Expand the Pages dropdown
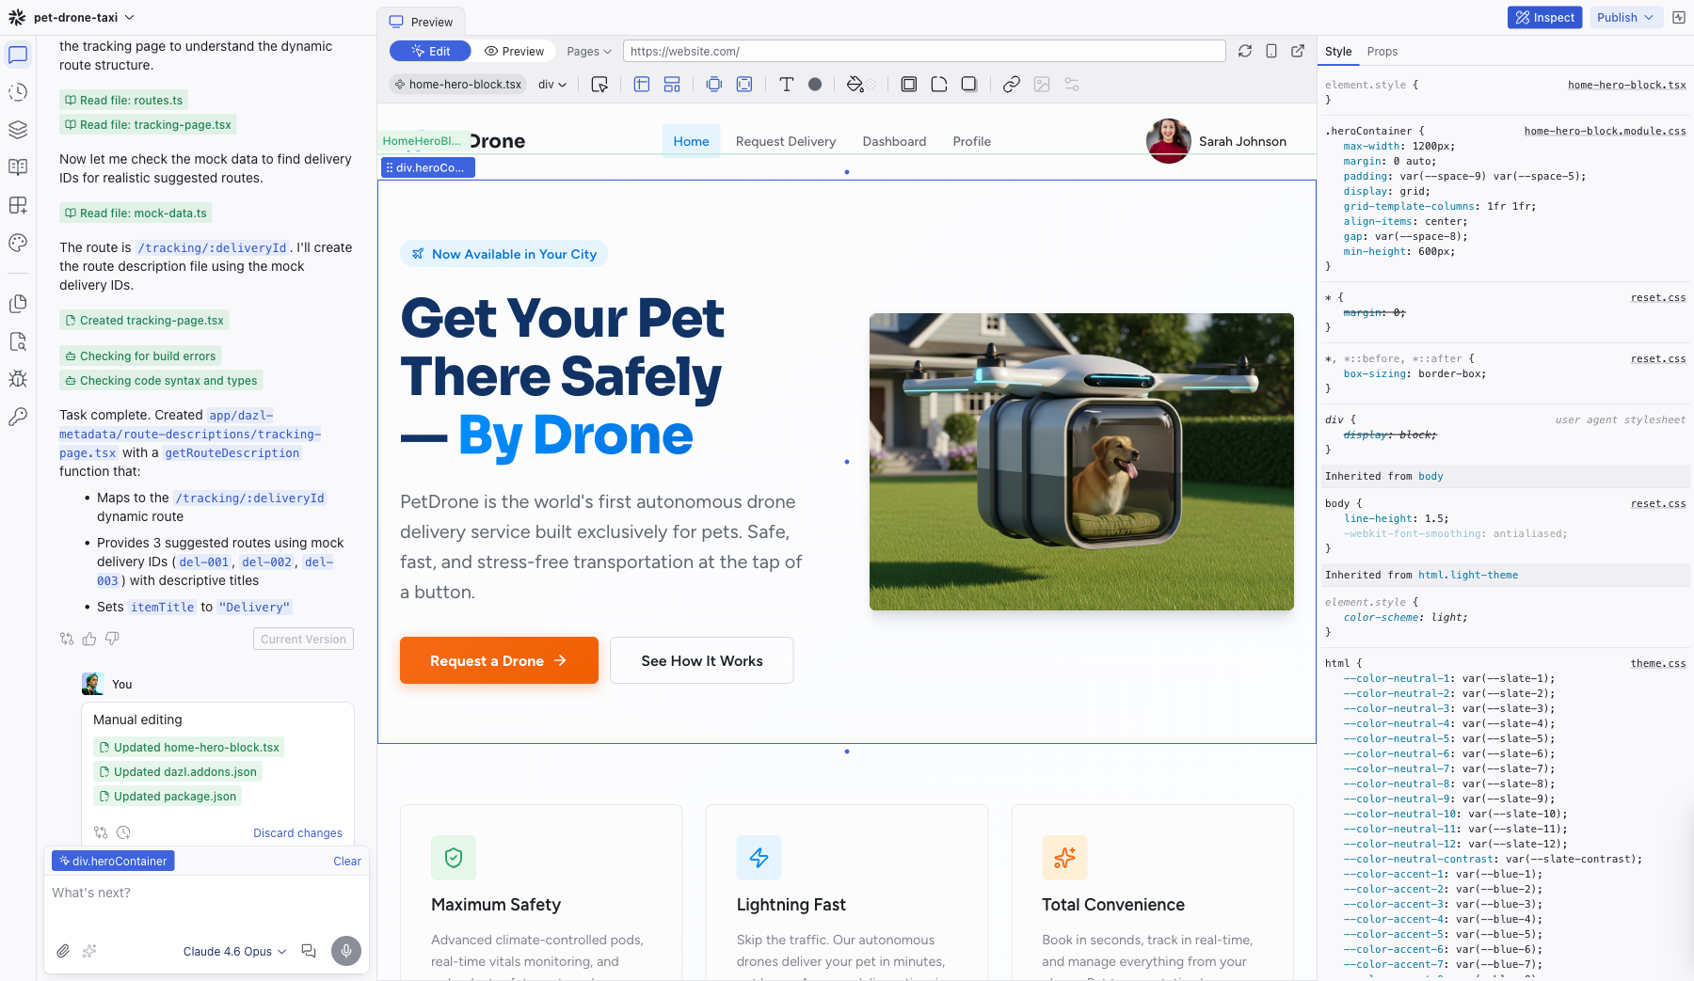The image size is (1694, 981). [589, 51]
